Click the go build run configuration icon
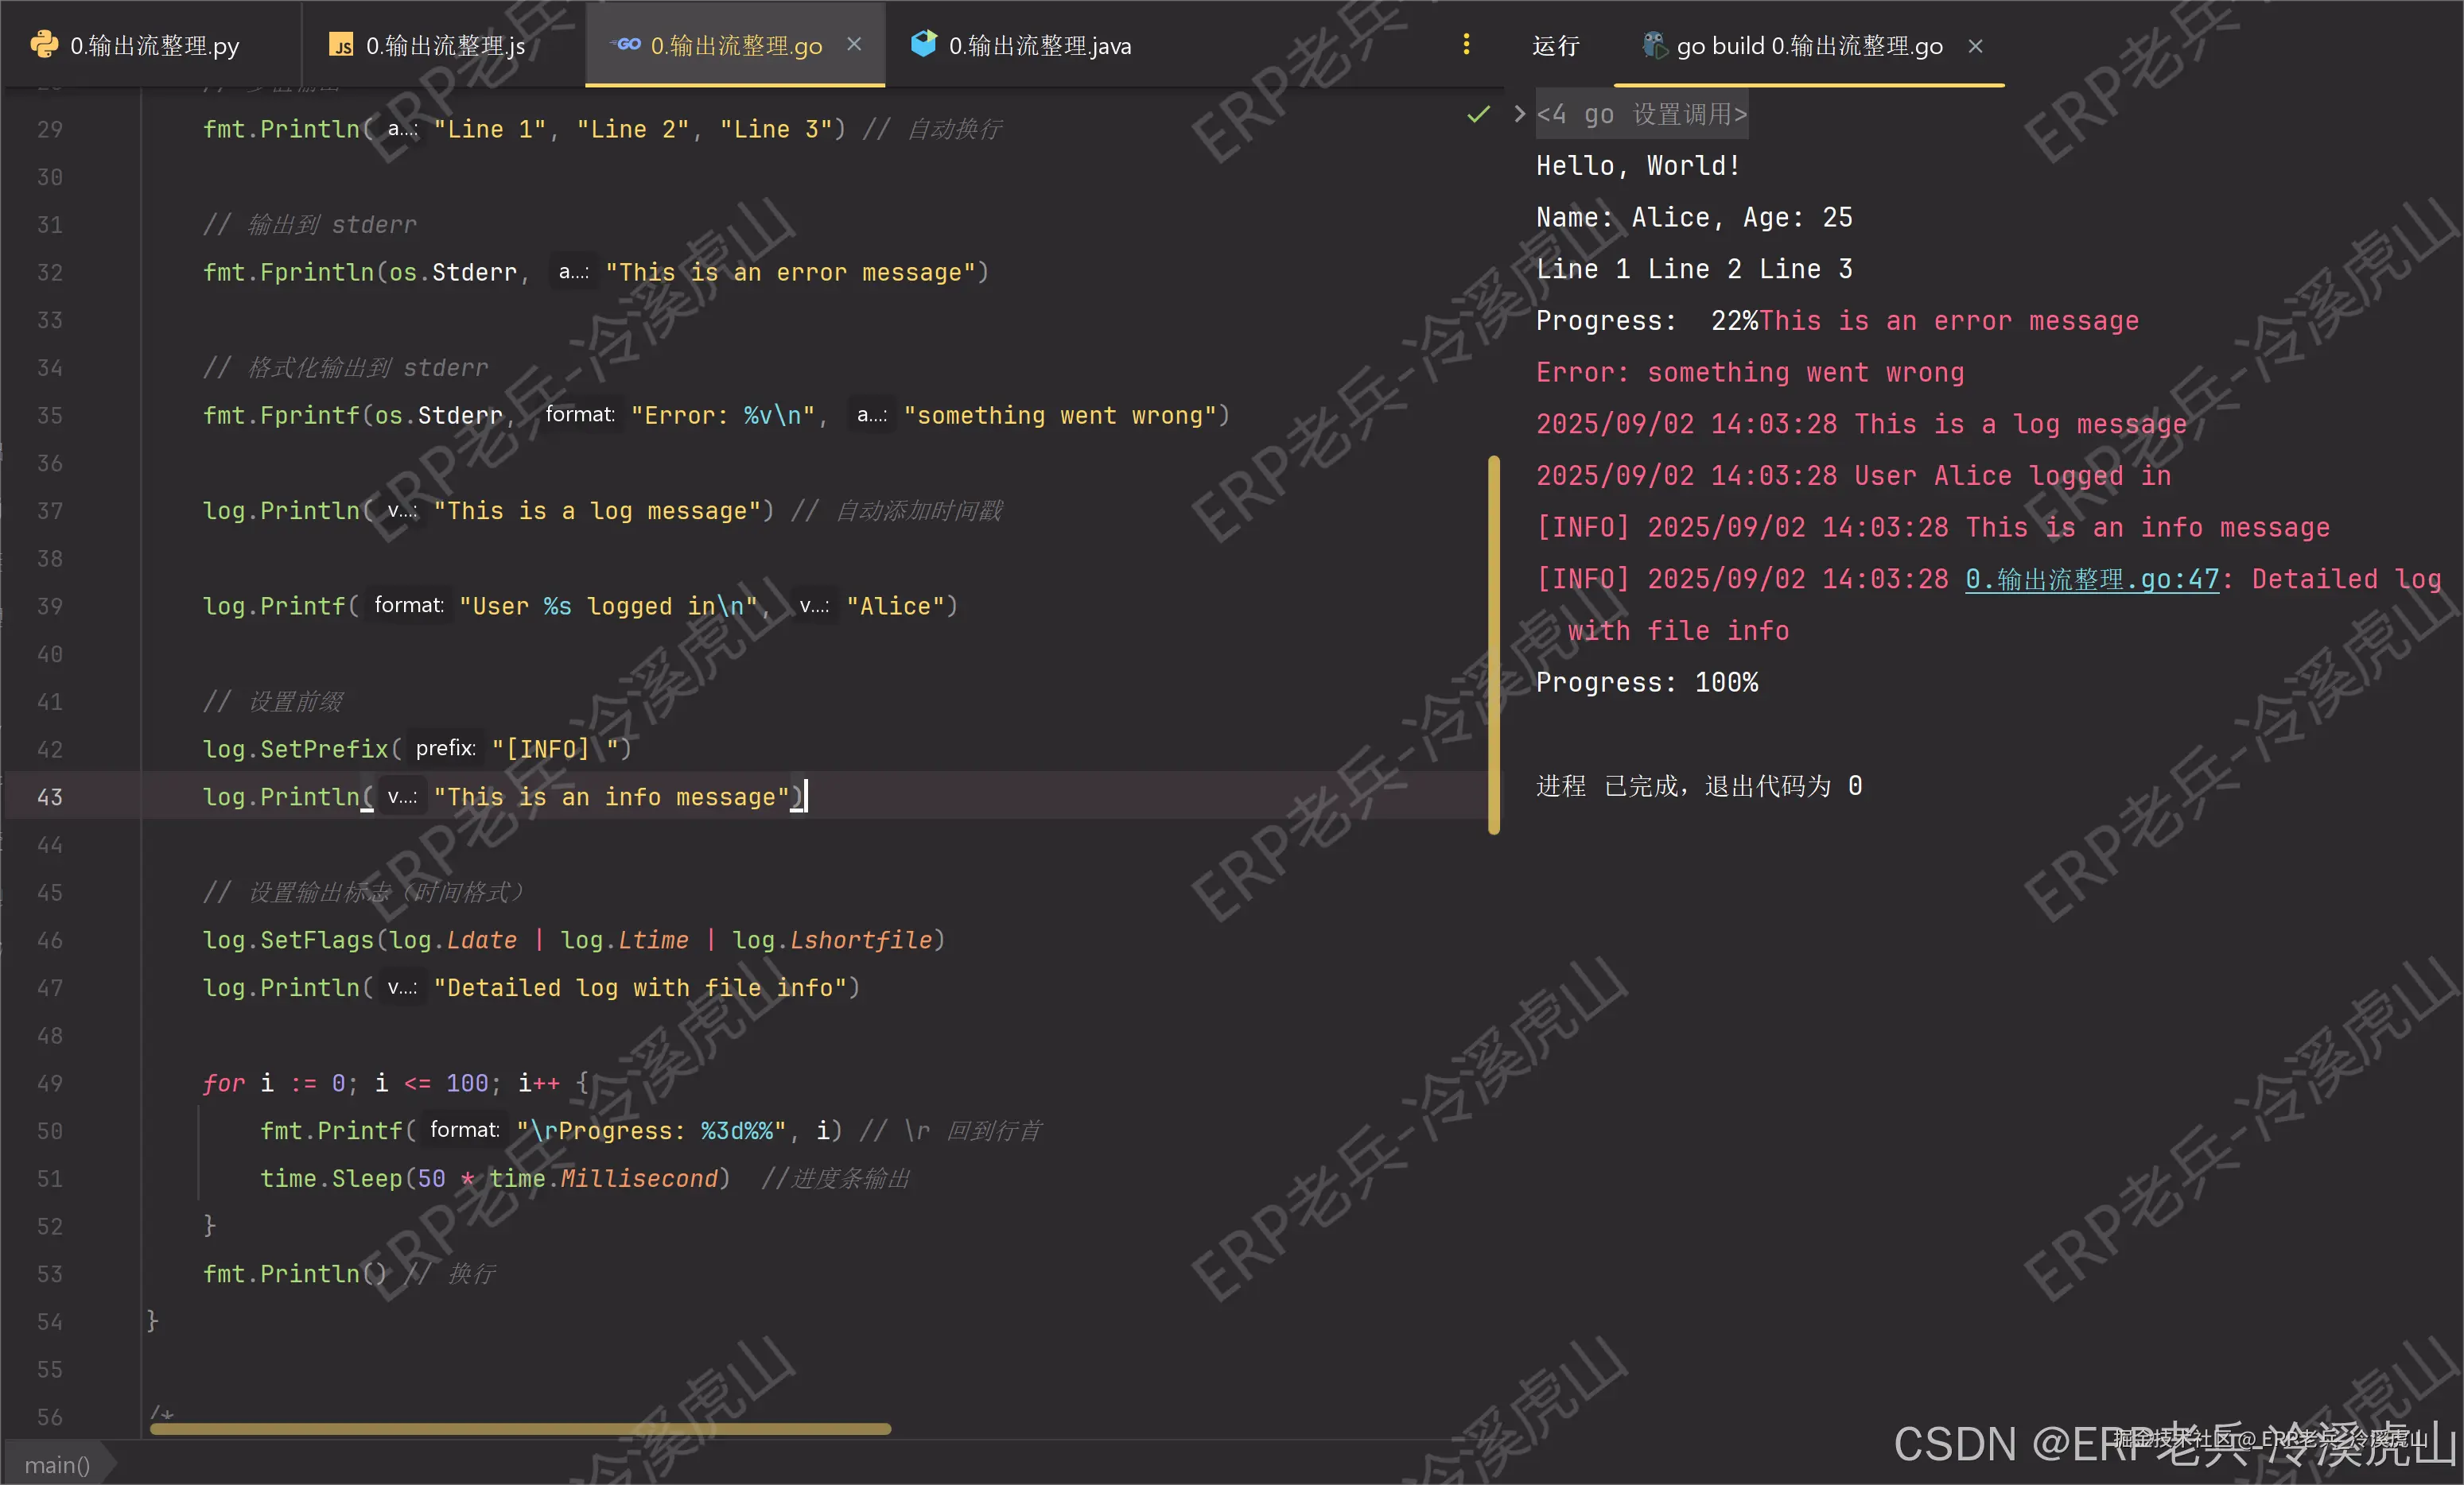Screen dimensions: 2464x1485 point(1654,45)
